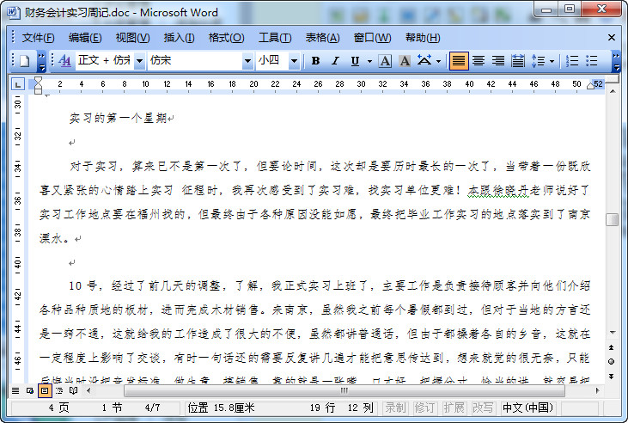Switch to Normal view icon
Image resolution: width=628 pixels, height=423 pixels.
pyautogui.click(x=15, y=390)
